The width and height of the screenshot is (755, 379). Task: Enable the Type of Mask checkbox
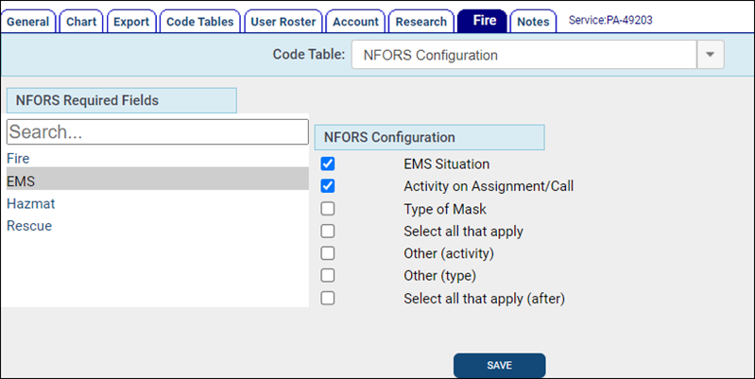[328, 209]
